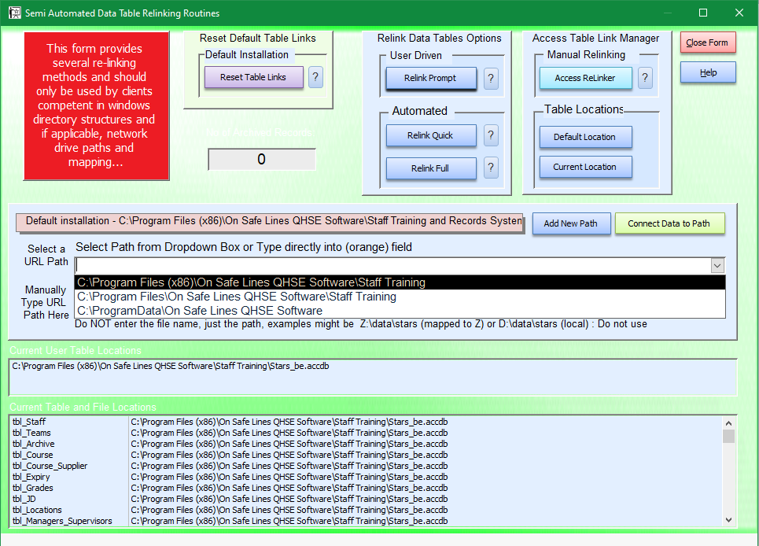Select the C:\ProgramData\On Safe Lines path

[x=400, y=310]
